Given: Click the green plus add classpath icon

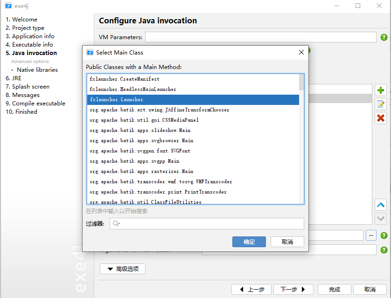Looking at the screenshot, I should click(381, 90).
